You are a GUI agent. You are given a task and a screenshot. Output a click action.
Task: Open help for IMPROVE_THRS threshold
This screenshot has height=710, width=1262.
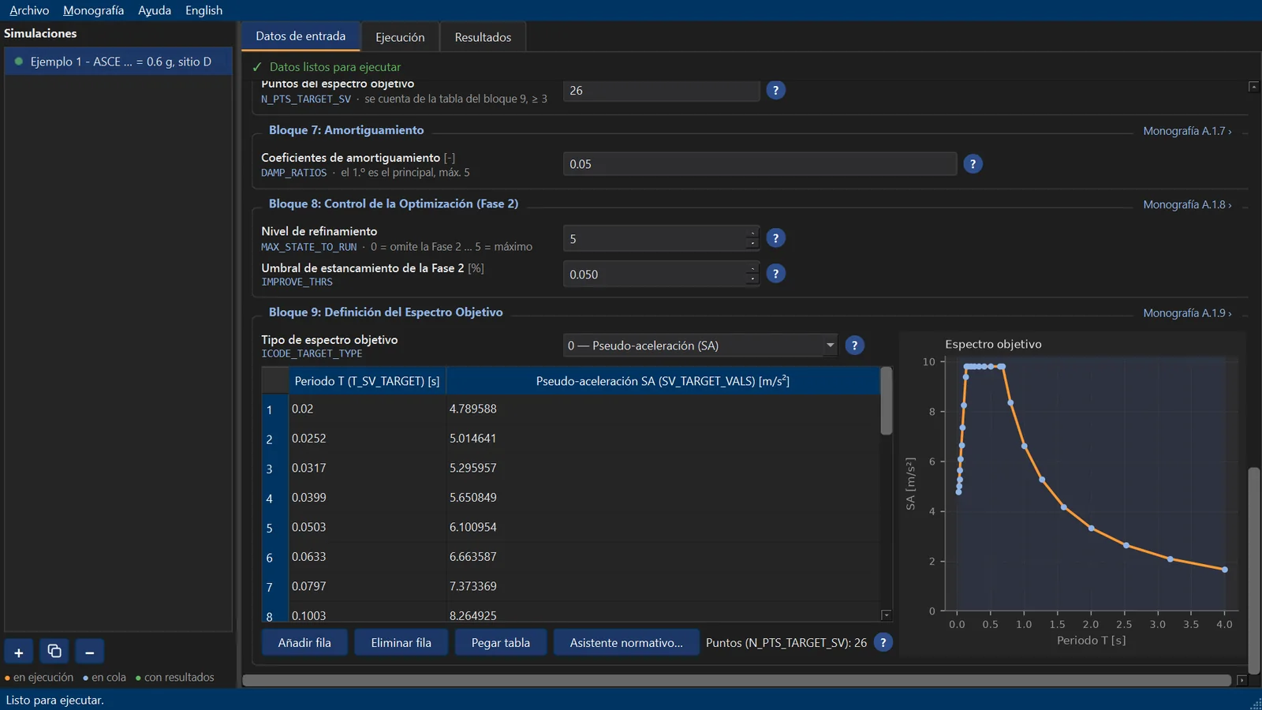pos(775,274)
